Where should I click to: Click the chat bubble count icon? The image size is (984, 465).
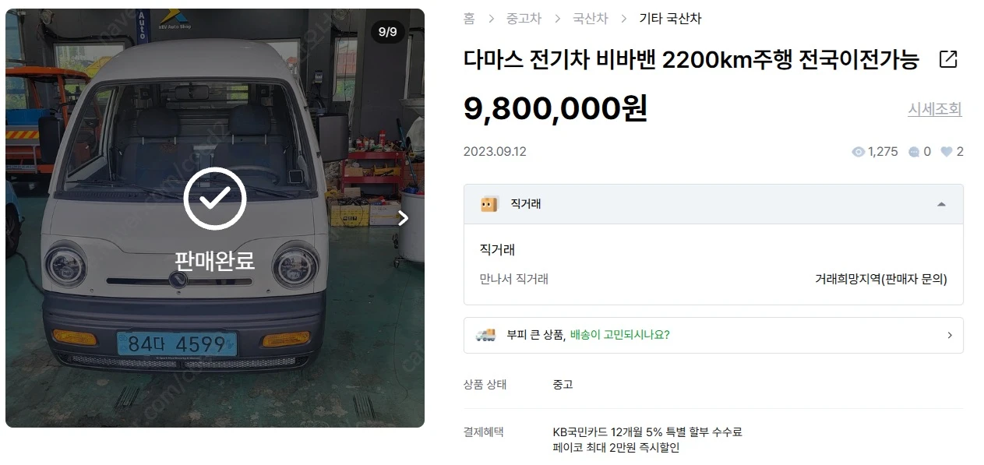(x=914, y=152)
